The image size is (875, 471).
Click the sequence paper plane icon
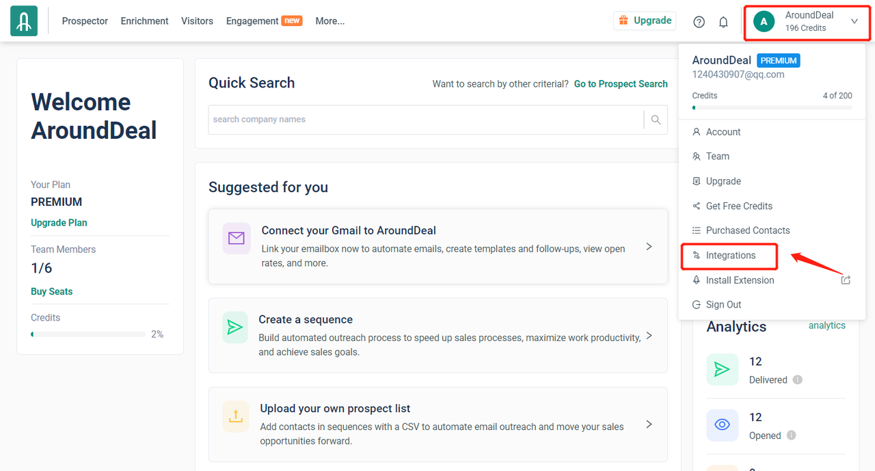pos(235,327)
